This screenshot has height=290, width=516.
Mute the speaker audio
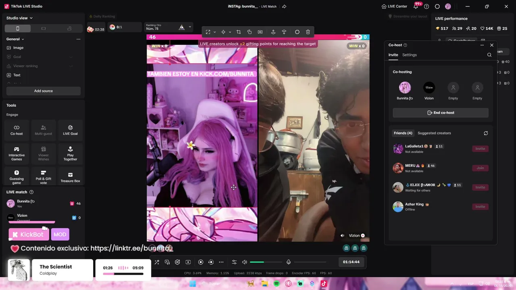coord(244,262)
